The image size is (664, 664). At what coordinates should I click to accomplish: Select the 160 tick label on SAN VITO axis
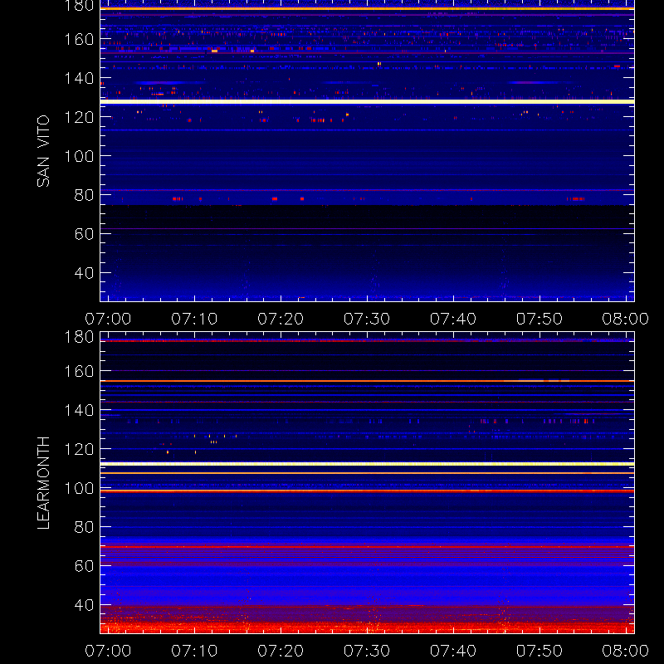[x=79, y=39]
